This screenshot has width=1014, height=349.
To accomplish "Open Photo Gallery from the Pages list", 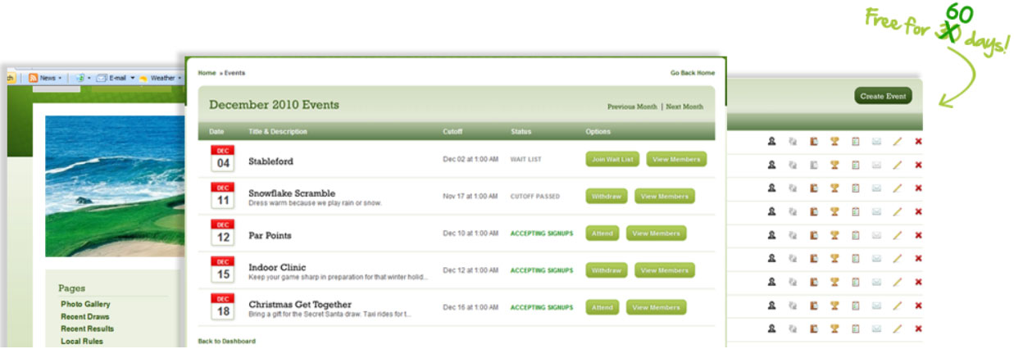I will [x=85, y=305].
